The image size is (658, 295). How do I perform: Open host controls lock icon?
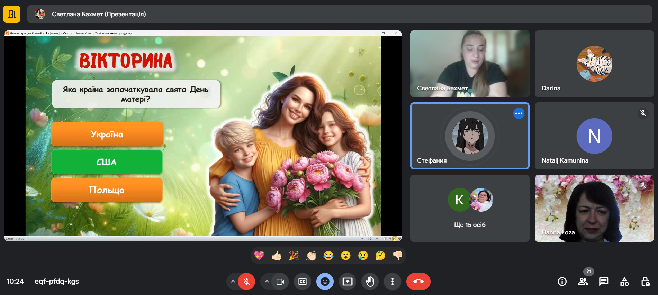645,282
